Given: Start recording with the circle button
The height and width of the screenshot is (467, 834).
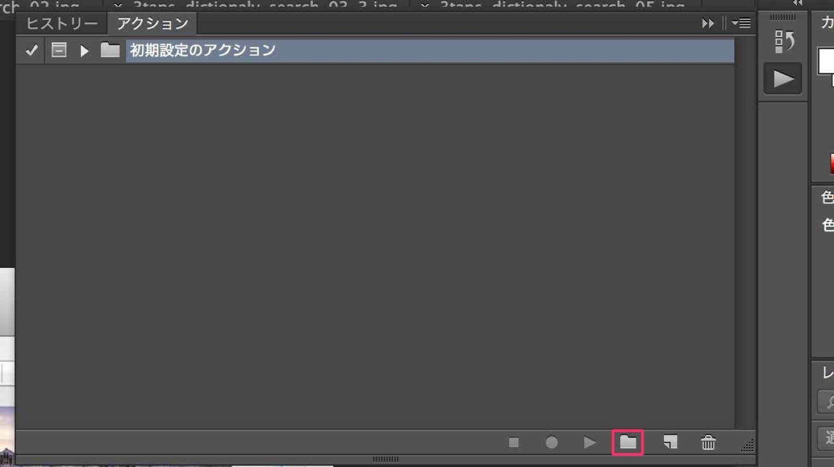Looking at the screenshot, I should point(552,442).
